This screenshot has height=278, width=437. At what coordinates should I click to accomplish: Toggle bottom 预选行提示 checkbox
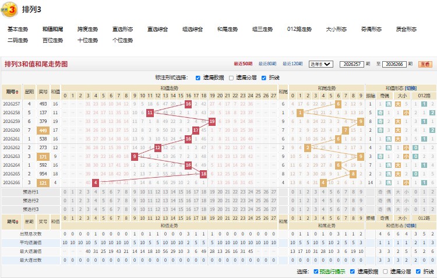316,272
